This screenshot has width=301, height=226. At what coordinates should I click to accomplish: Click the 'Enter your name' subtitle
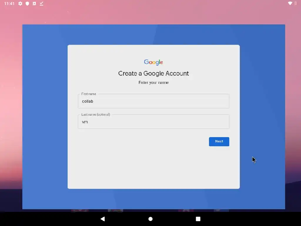click(x=153, y=82)
